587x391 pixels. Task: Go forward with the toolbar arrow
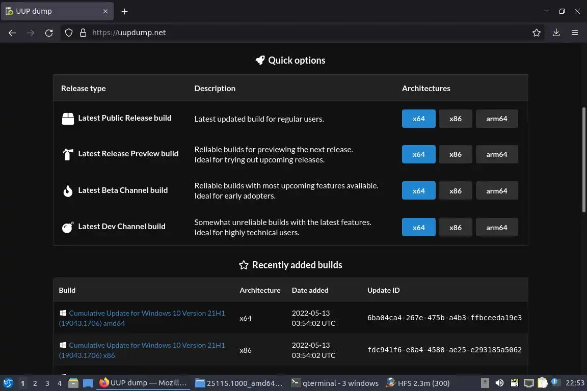click(31, 33)
